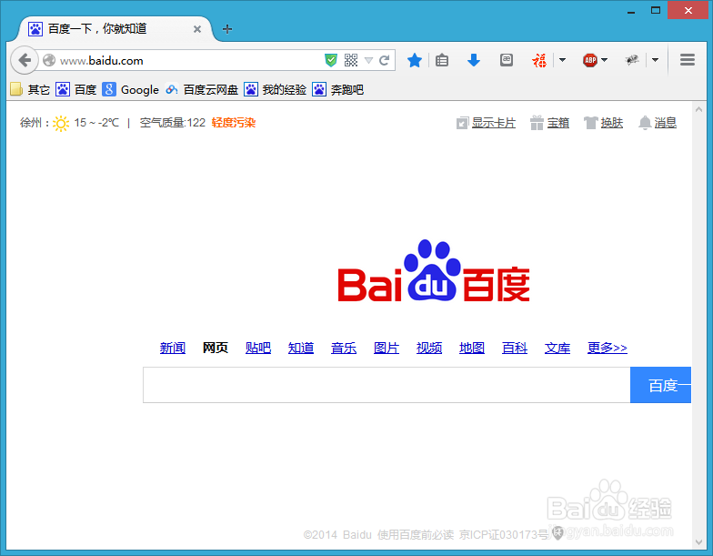713x556 pixels.
Task: Click the 15 ~ -2℃ temperature text
Action: pyautogui.click(x=96, y=122)
